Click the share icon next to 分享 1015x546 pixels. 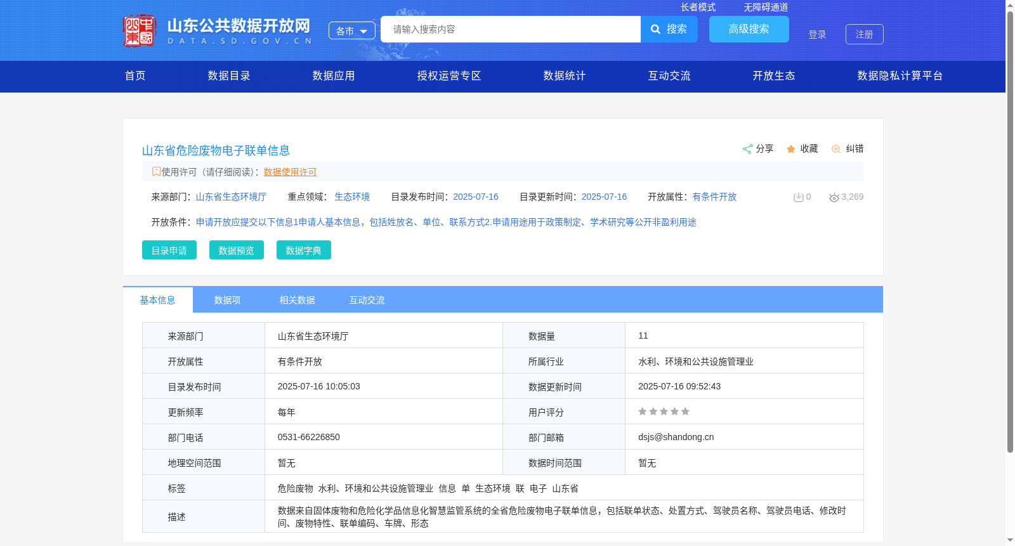pyautogui.click(x=747, y=149)
